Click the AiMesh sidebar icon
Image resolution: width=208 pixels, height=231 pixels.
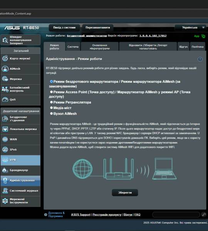(5, 69)
